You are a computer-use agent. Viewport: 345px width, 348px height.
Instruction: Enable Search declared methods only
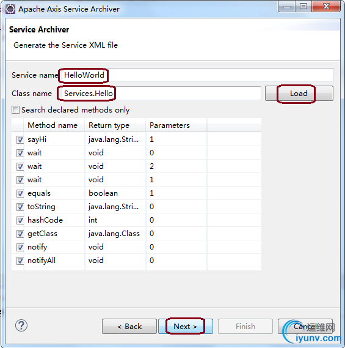15,110
